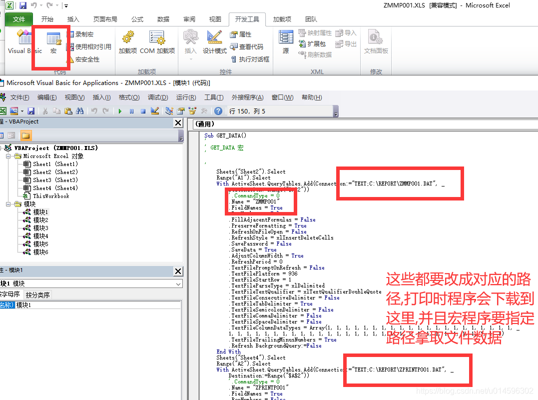This screenshot has height=400, width=538.
Task: Open quick access toolbar customize dropdown
Action: [x=66, y=5]
